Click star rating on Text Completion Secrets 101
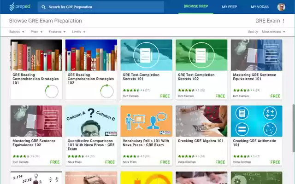 (x=131, y=90)
